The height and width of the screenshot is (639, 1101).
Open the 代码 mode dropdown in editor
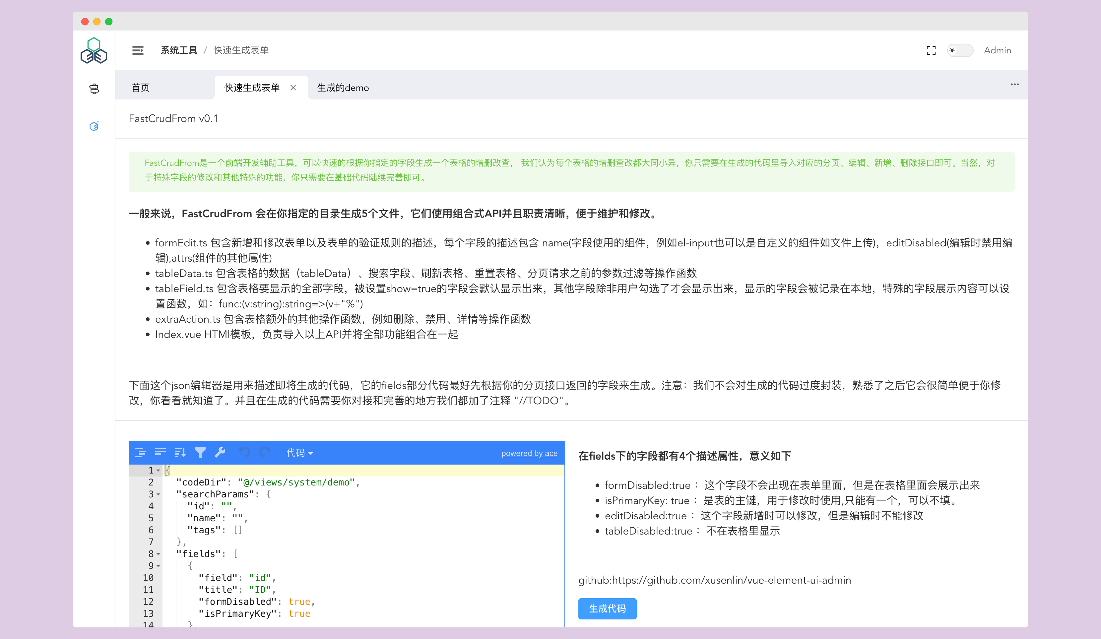(x=300, y=453)
